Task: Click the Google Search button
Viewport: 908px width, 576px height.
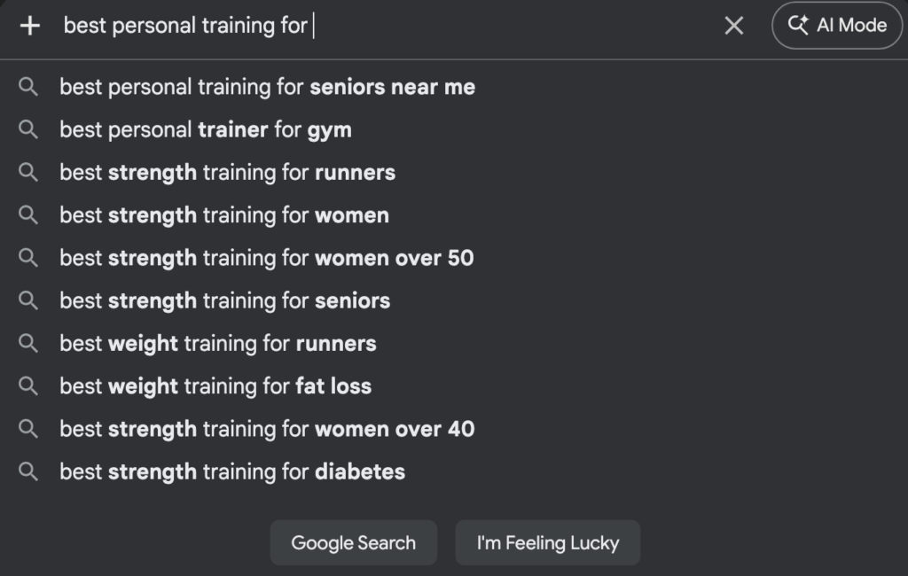Action: click(353, 542)
